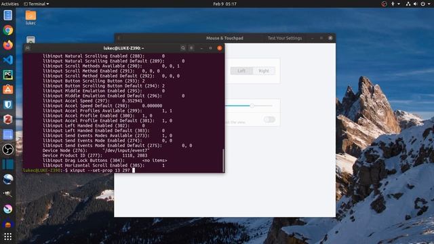Open partially hidden desktop icon below lukec
The width and height of the screenshot is (434, 244).
coord(31,39)
